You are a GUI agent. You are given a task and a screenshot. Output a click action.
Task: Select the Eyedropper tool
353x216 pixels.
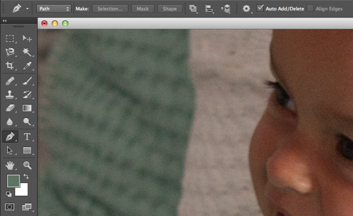coord(27,66)
